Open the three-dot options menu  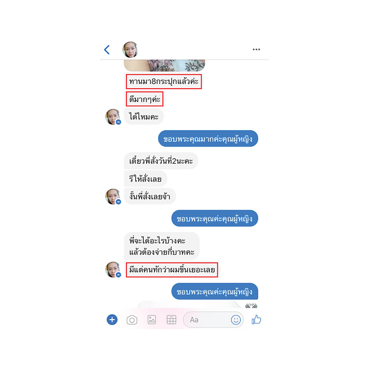(256, 49)
